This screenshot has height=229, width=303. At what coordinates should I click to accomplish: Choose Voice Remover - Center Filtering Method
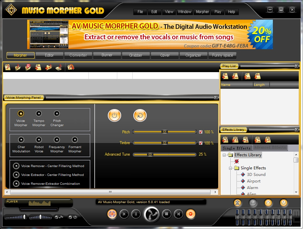pos(16,166)
